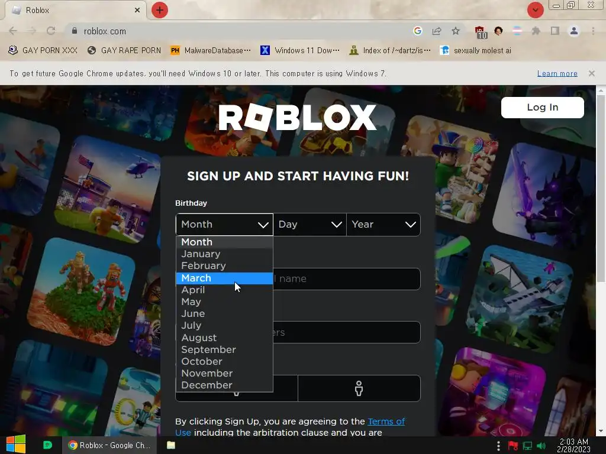Choose October in the month list

coord(224,362)
